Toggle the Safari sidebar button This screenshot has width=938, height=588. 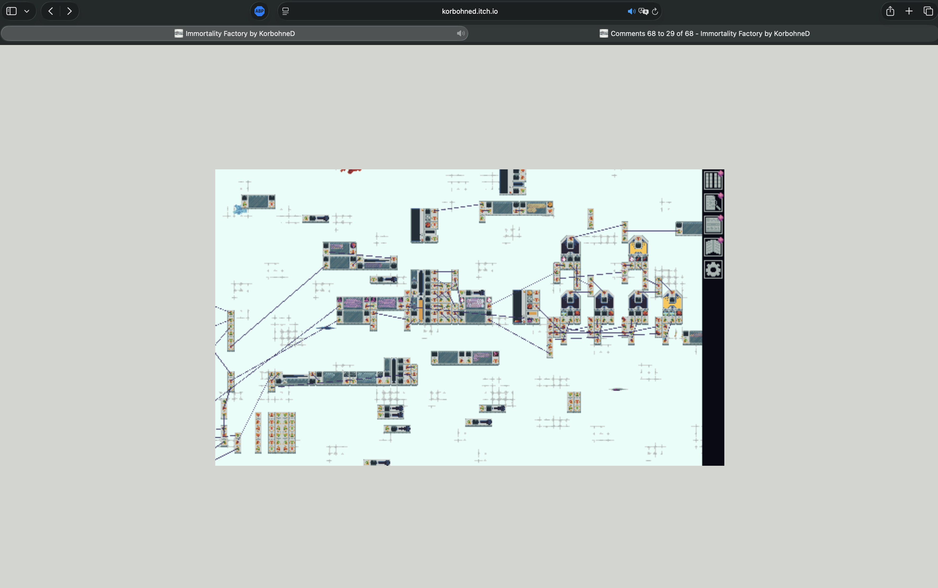(x=12, y=11)
